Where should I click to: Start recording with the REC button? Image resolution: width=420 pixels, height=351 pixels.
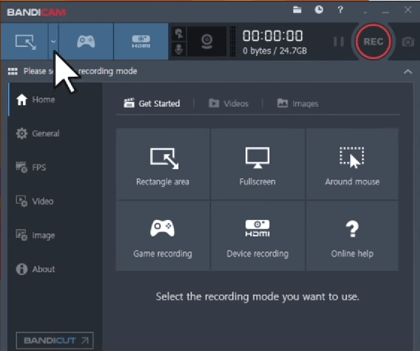tap(373, 41)
